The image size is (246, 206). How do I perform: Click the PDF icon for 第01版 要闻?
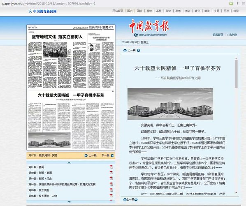click(111, 167)
